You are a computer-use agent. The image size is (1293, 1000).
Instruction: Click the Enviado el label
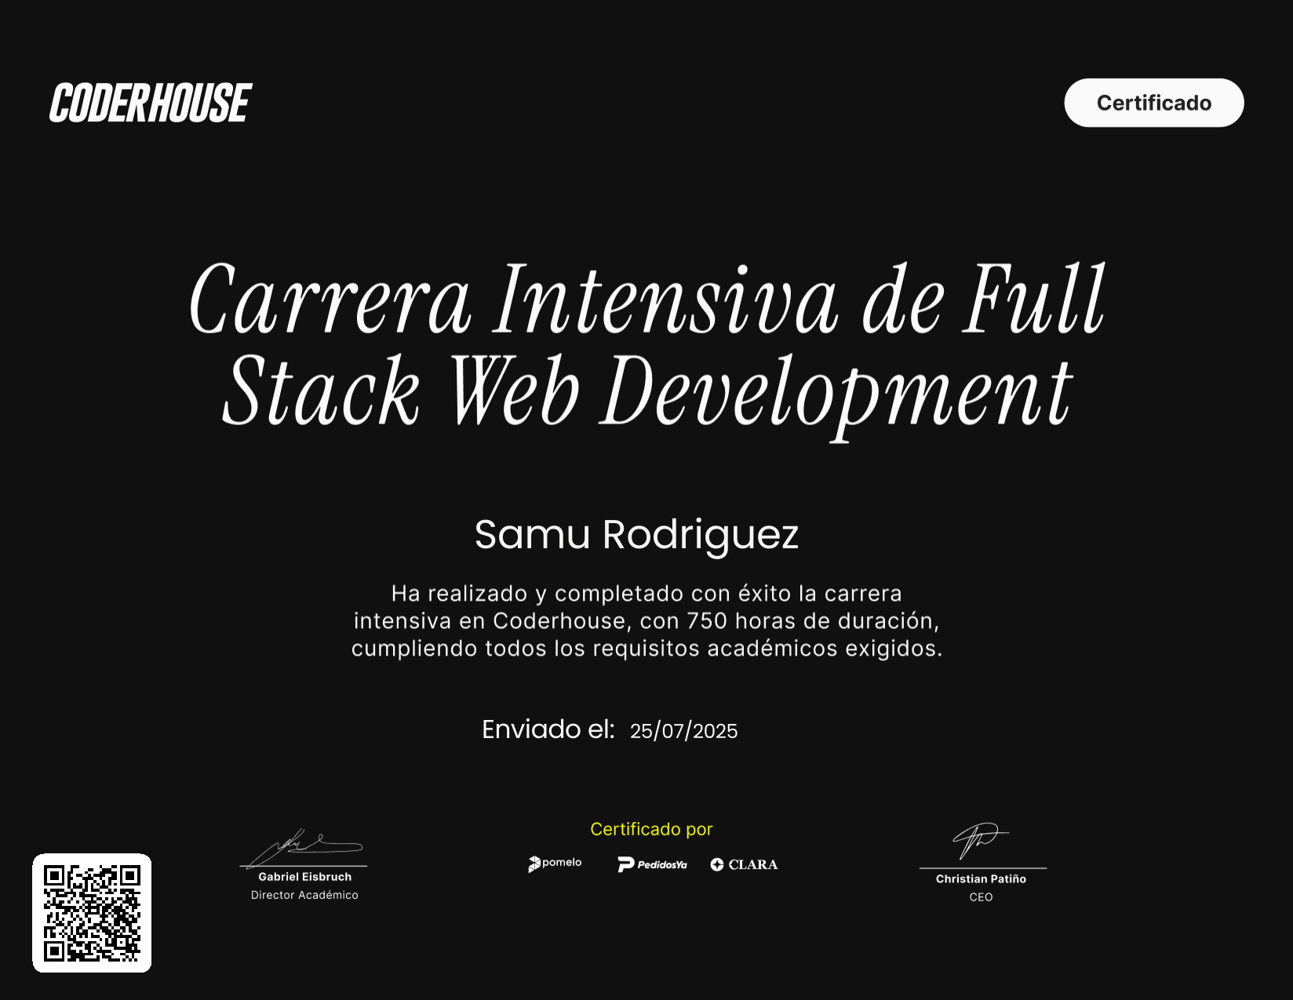click(548, 729)
